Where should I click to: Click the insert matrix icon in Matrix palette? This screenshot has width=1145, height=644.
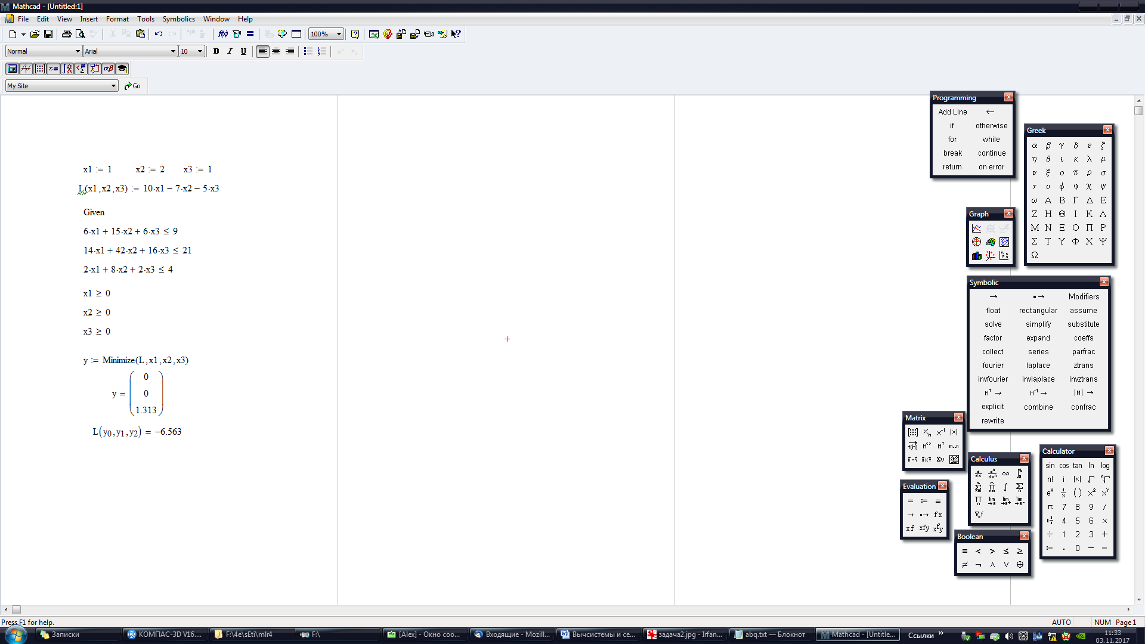click(x=912, y=432)
